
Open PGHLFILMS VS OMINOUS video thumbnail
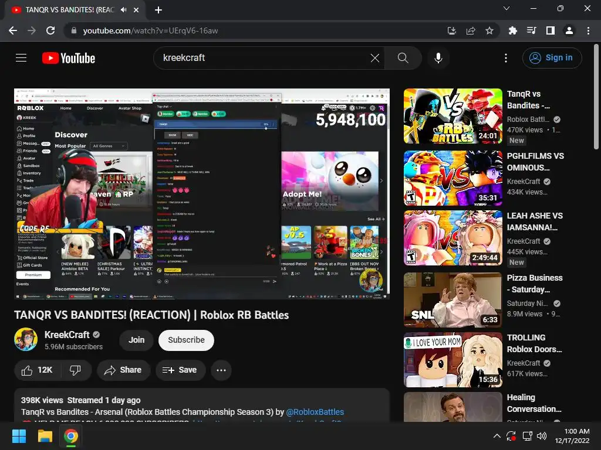click(x=453, y=178)
